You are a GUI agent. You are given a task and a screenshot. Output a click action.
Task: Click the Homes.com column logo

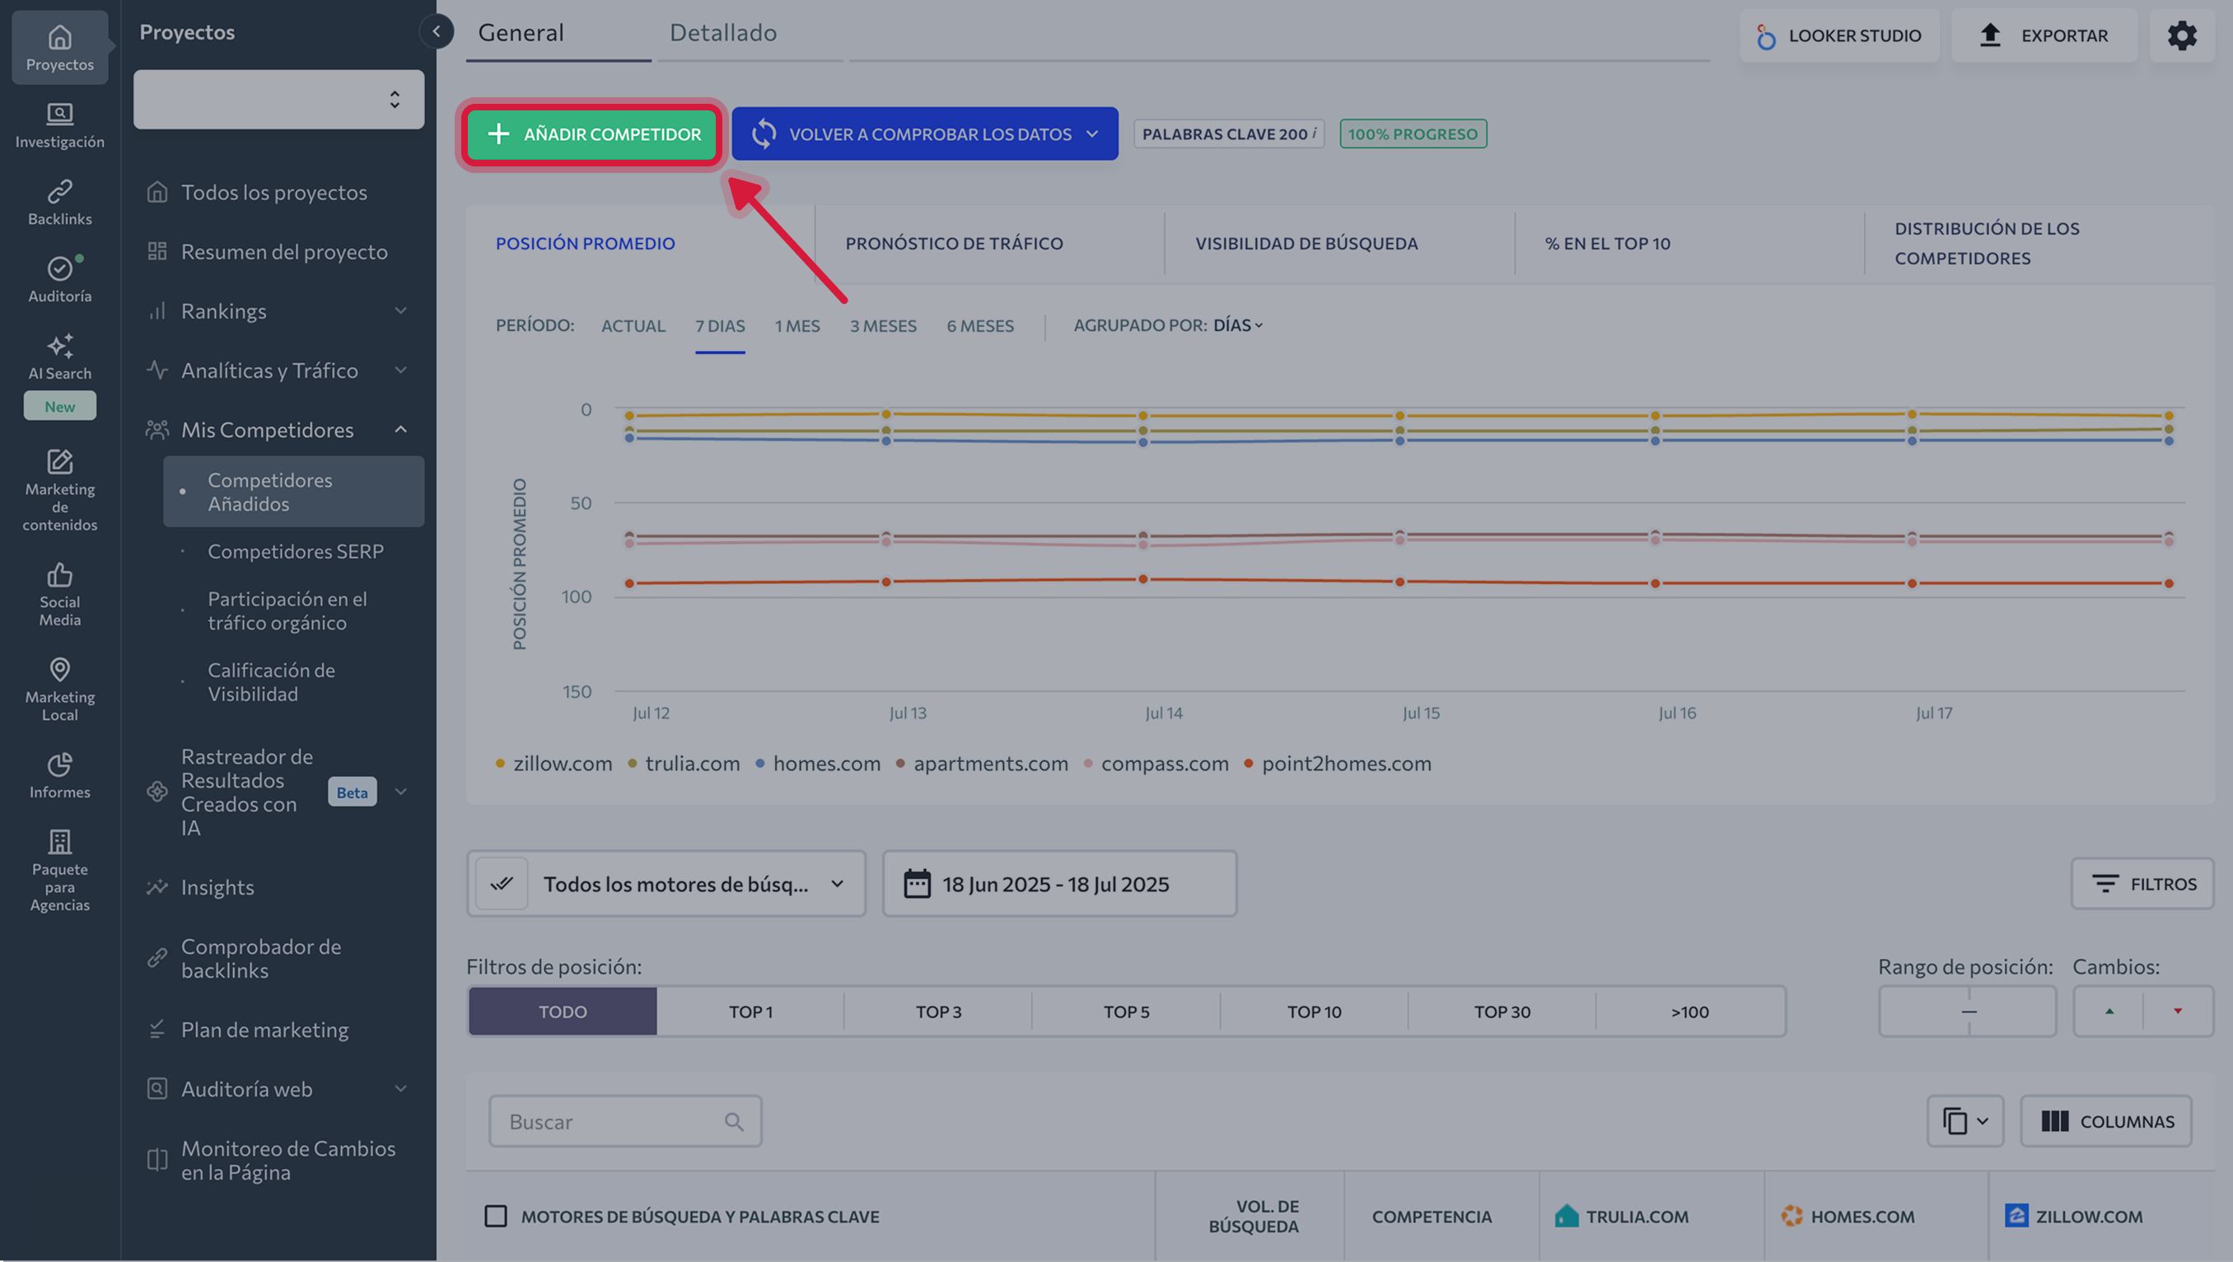click(x=1791, y=1216)
